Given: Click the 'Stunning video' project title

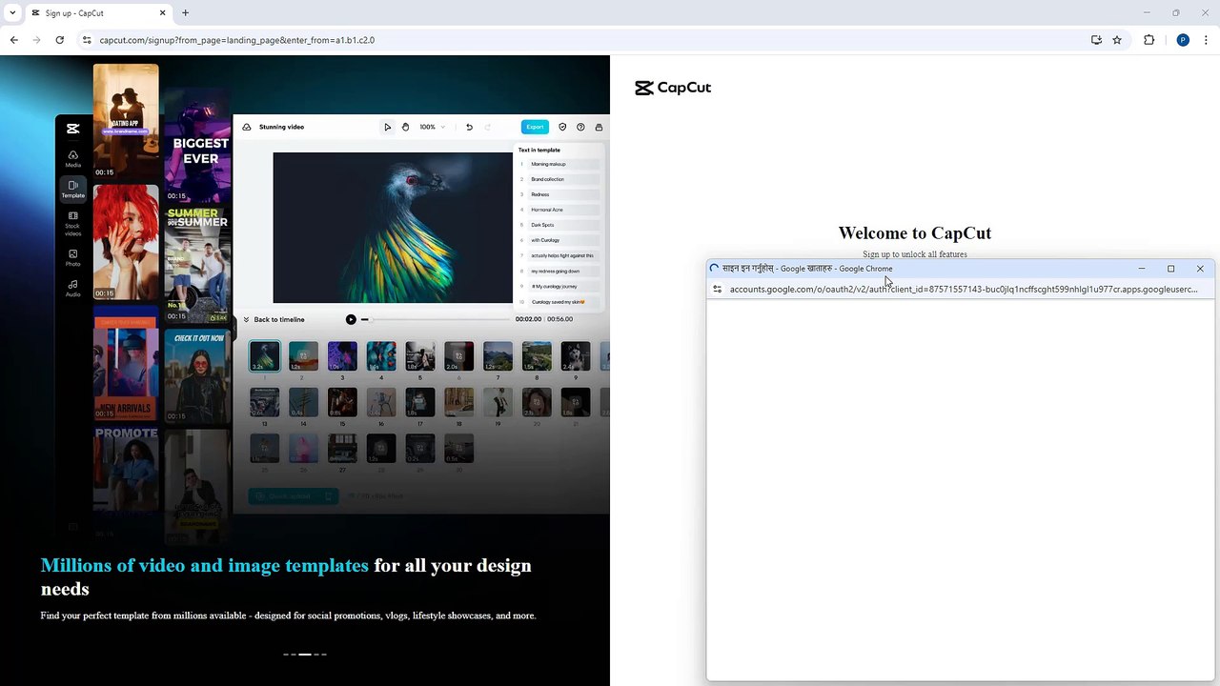Looking at the screenshot, I should [x=281, y=127].
